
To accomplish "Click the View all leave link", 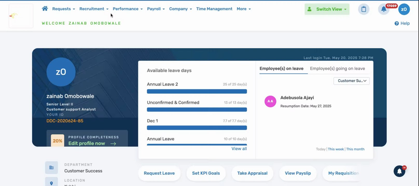I will click(239, 149).
